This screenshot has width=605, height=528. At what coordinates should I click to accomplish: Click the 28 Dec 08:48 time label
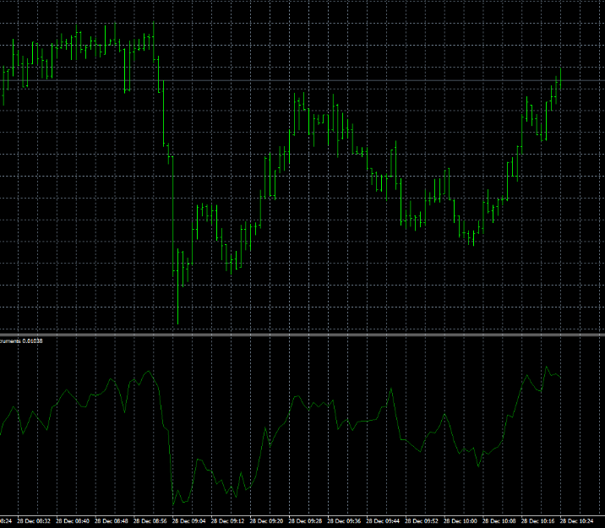[113, 520]
